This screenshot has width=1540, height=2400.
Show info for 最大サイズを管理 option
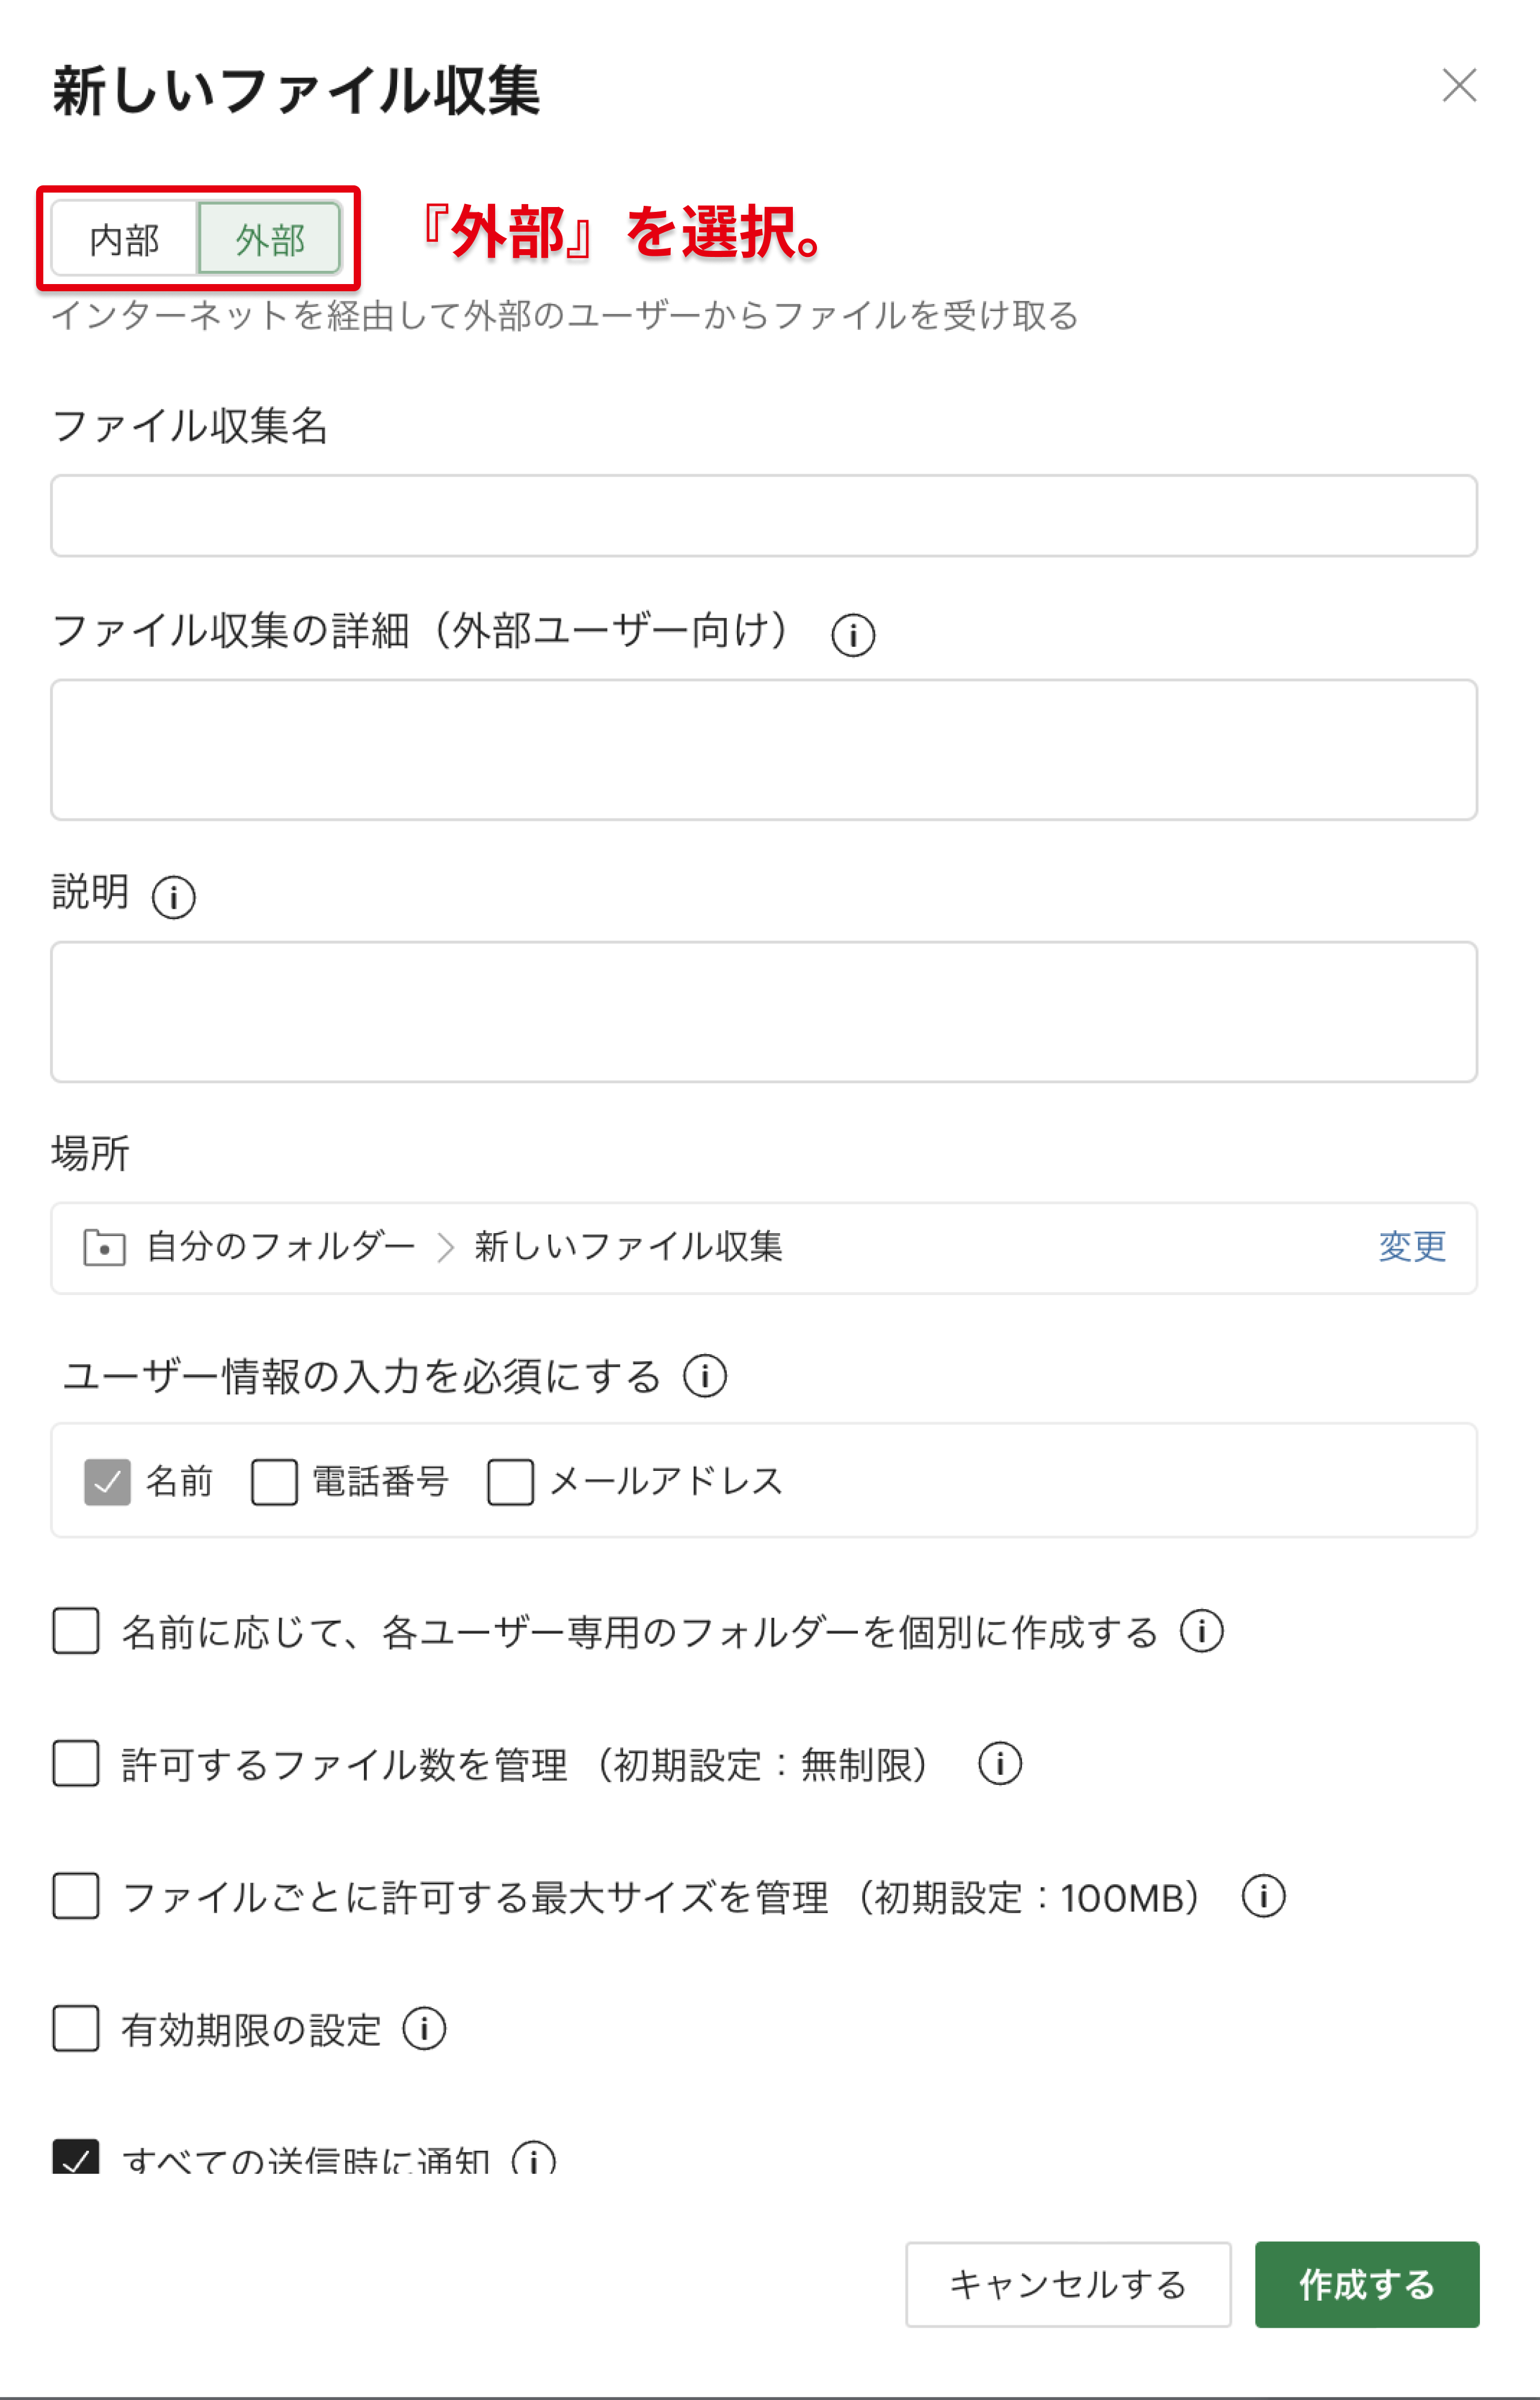[1263, 1897]
